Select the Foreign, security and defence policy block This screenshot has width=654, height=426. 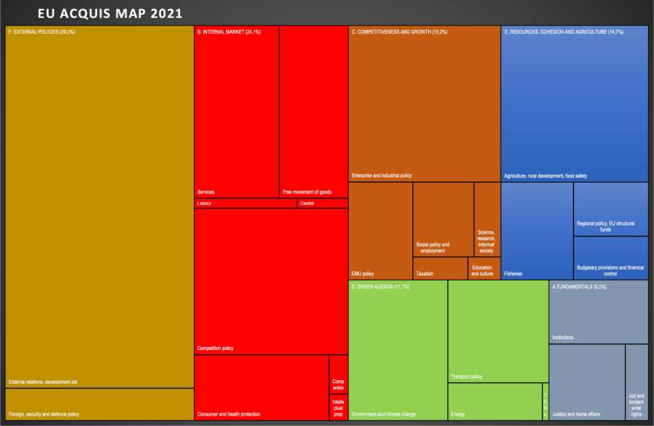click(99, 404)
